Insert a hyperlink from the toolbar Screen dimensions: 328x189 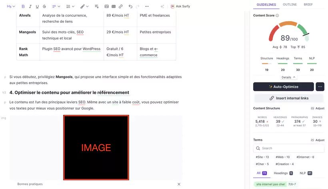[120, 6]
